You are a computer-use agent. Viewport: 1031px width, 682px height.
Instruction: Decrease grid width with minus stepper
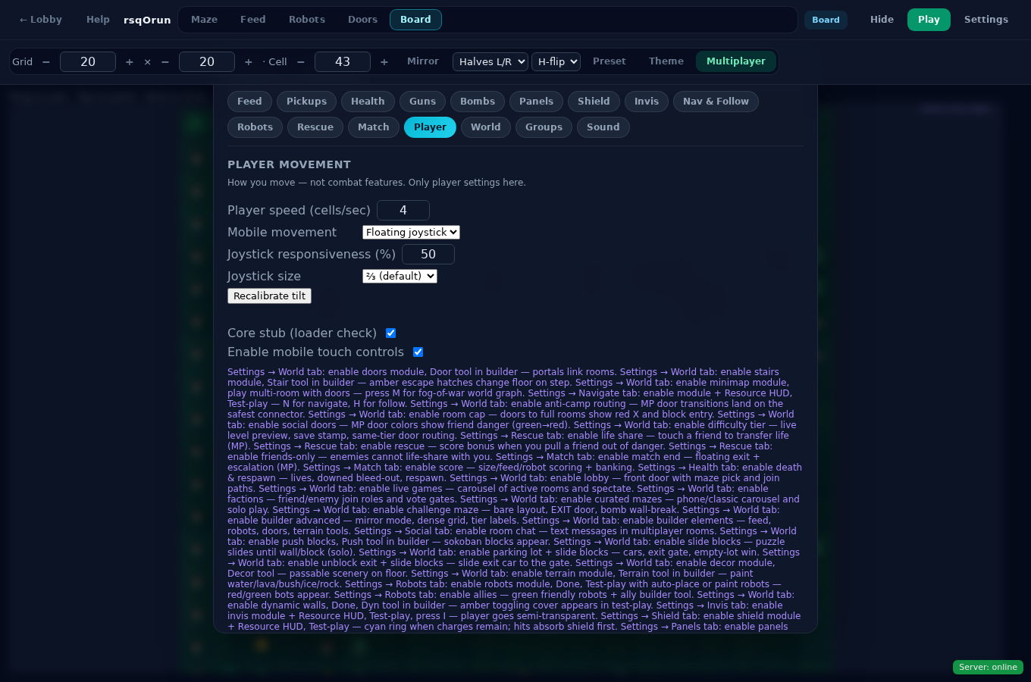pos(46,62)
